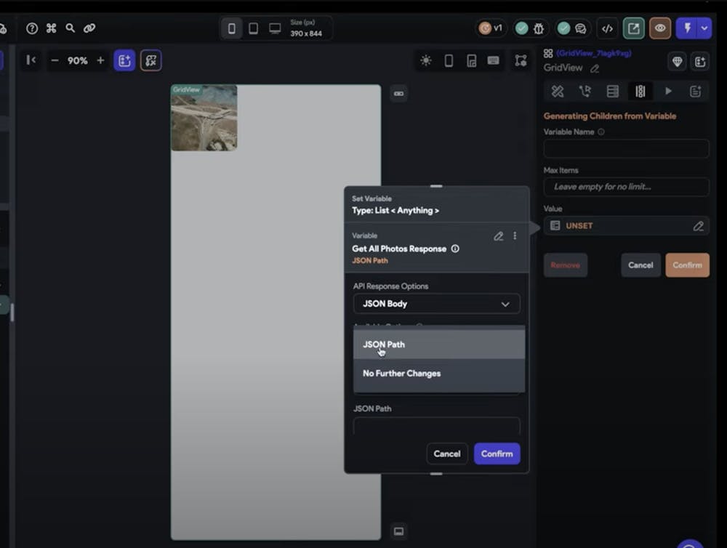Image resolution: width=727 pixels, height=548 pixels.
Task: Select desktop device size icon
Action: coord(275,29)
